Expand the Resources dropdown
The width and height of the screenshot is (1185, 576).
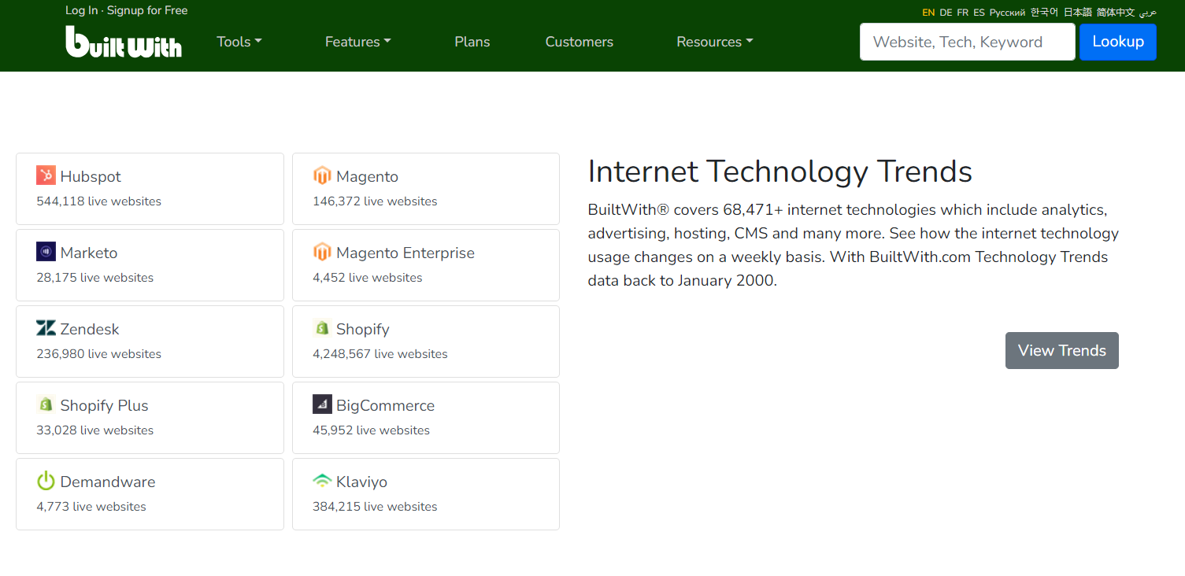(x=714, y=42)
